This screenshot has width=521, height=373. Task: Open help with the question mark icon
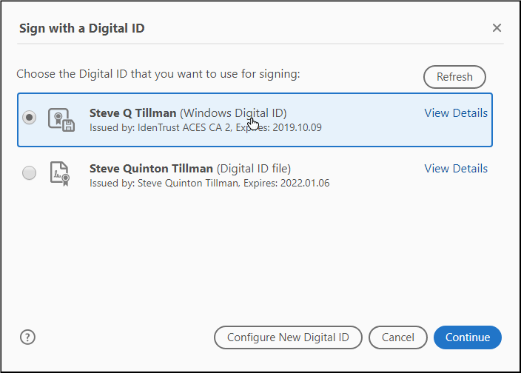(x=28, y=337)
